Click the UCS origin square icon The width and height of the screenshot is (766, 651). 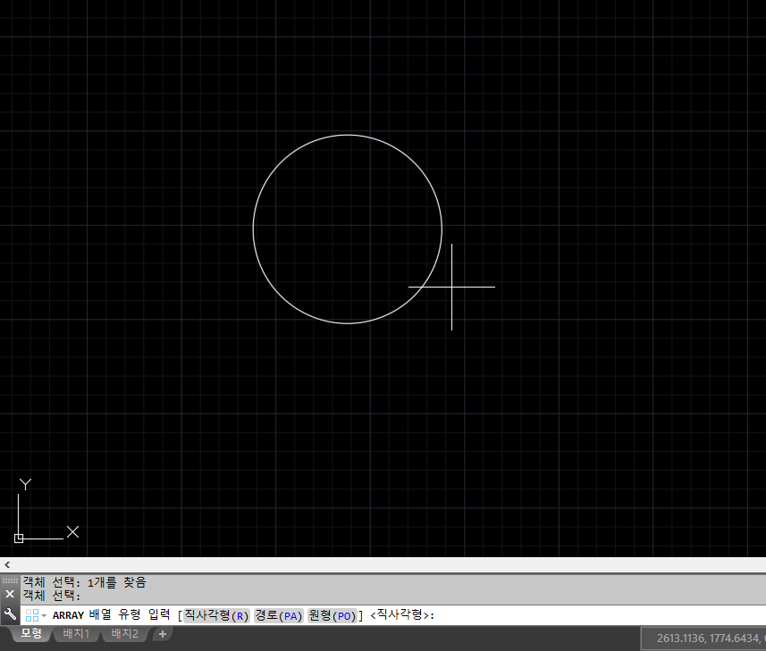point(19,538)
